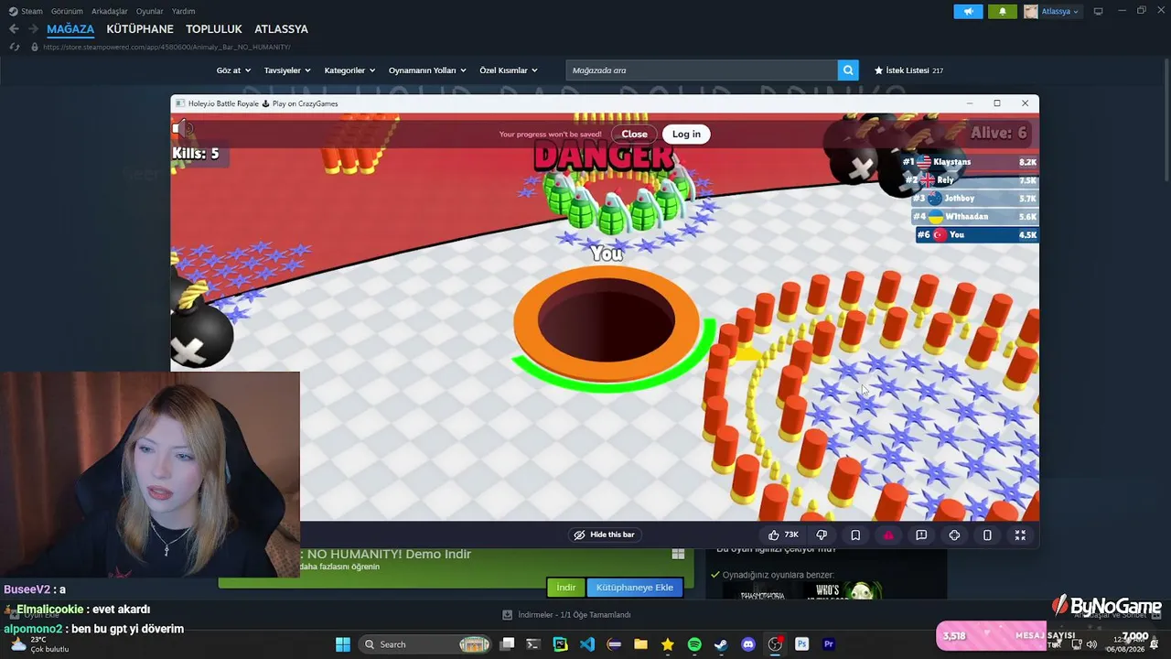Click the blue store search magnifier button
This screenshot has width=1171, height=659.
click(849, 70)
